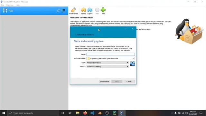
Task: Click the green Add machine icon
Action: [x=103, y=11]
